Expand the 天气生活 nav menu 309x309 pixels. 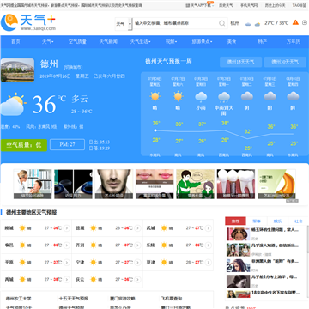[x=140, y=41]
